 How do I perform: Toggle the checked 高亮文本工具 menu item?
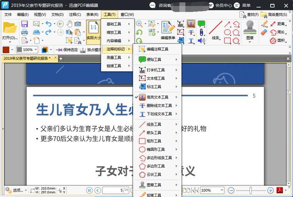157,97
